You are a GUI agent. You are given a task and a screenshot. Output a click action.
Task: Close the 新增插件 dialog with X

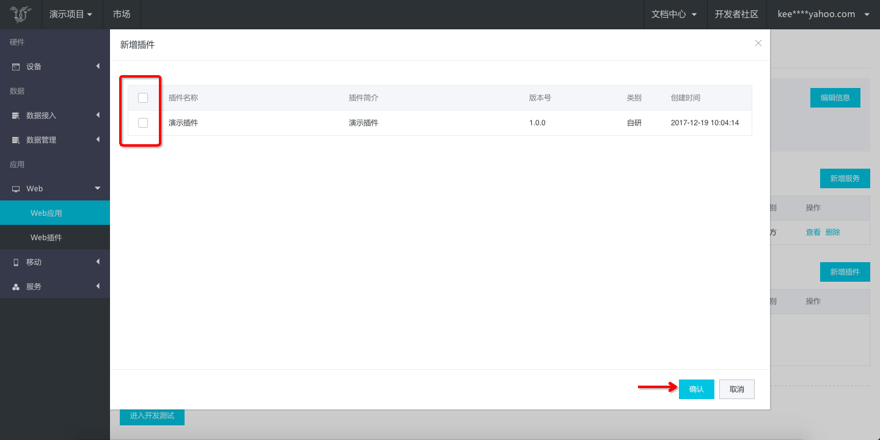coord(758,43)
